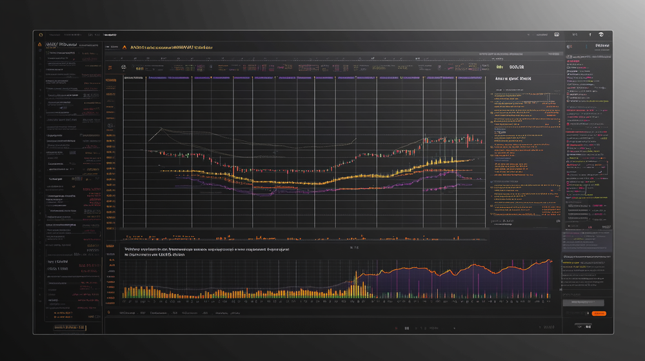Toggle the first checkbox in the right panel list
The height and width of the screenshot is (361, 645).
568,57
